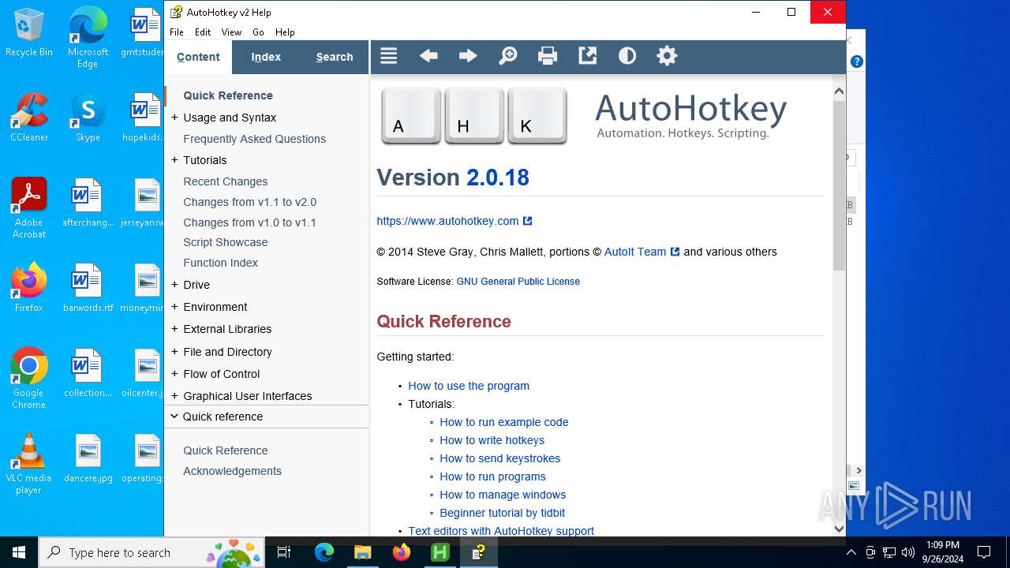Viewport: 1010px width, 568px height.
Task: Select dancere.jpg file on desktop
Action: tap(88, 458)
